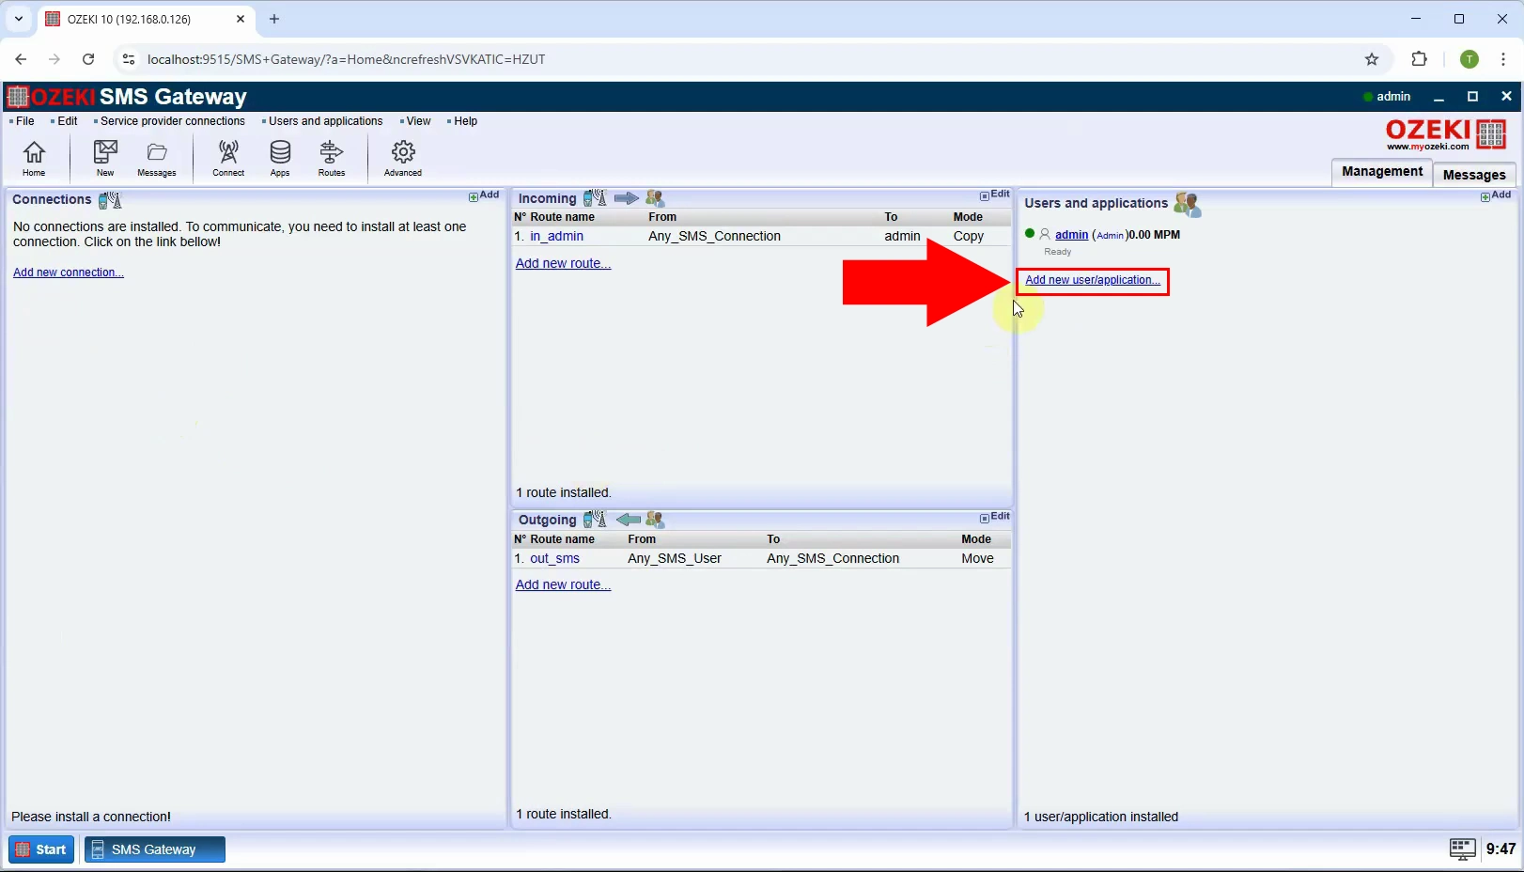Expand the browser tab search dropdown

coord(18,19)
